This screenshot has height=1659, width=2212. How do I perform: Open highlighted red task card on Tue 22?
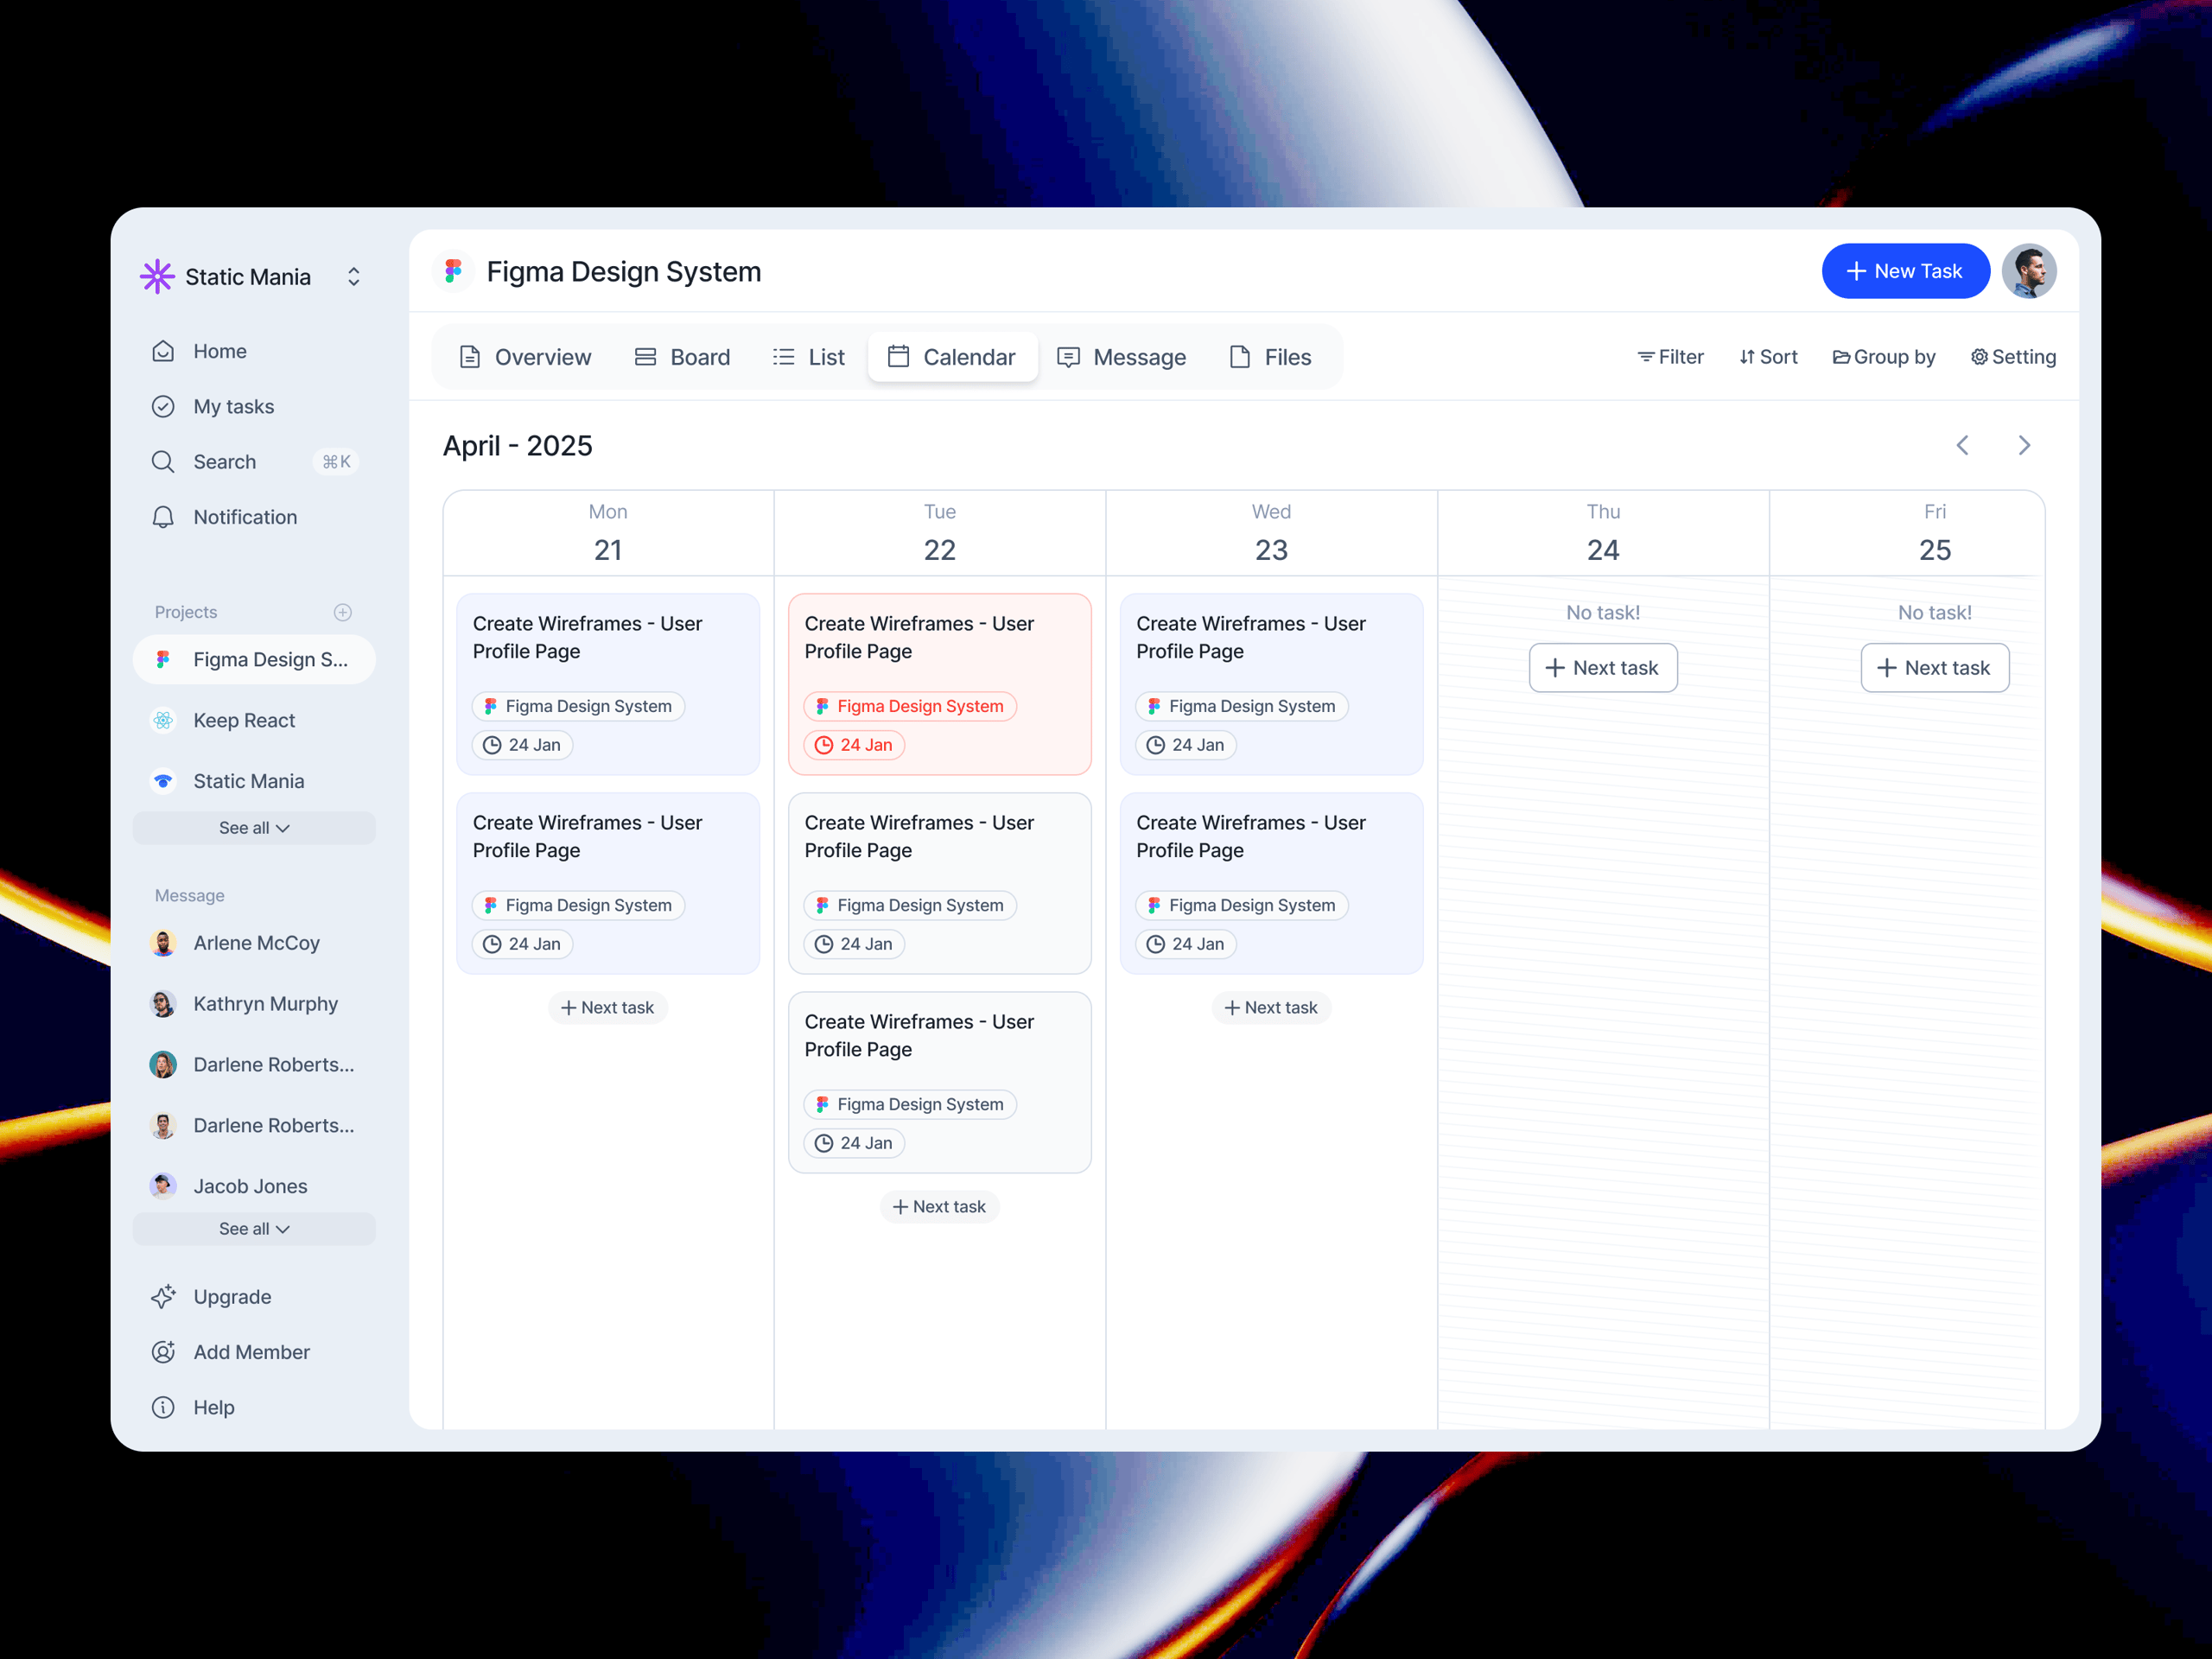coord(940,684)
